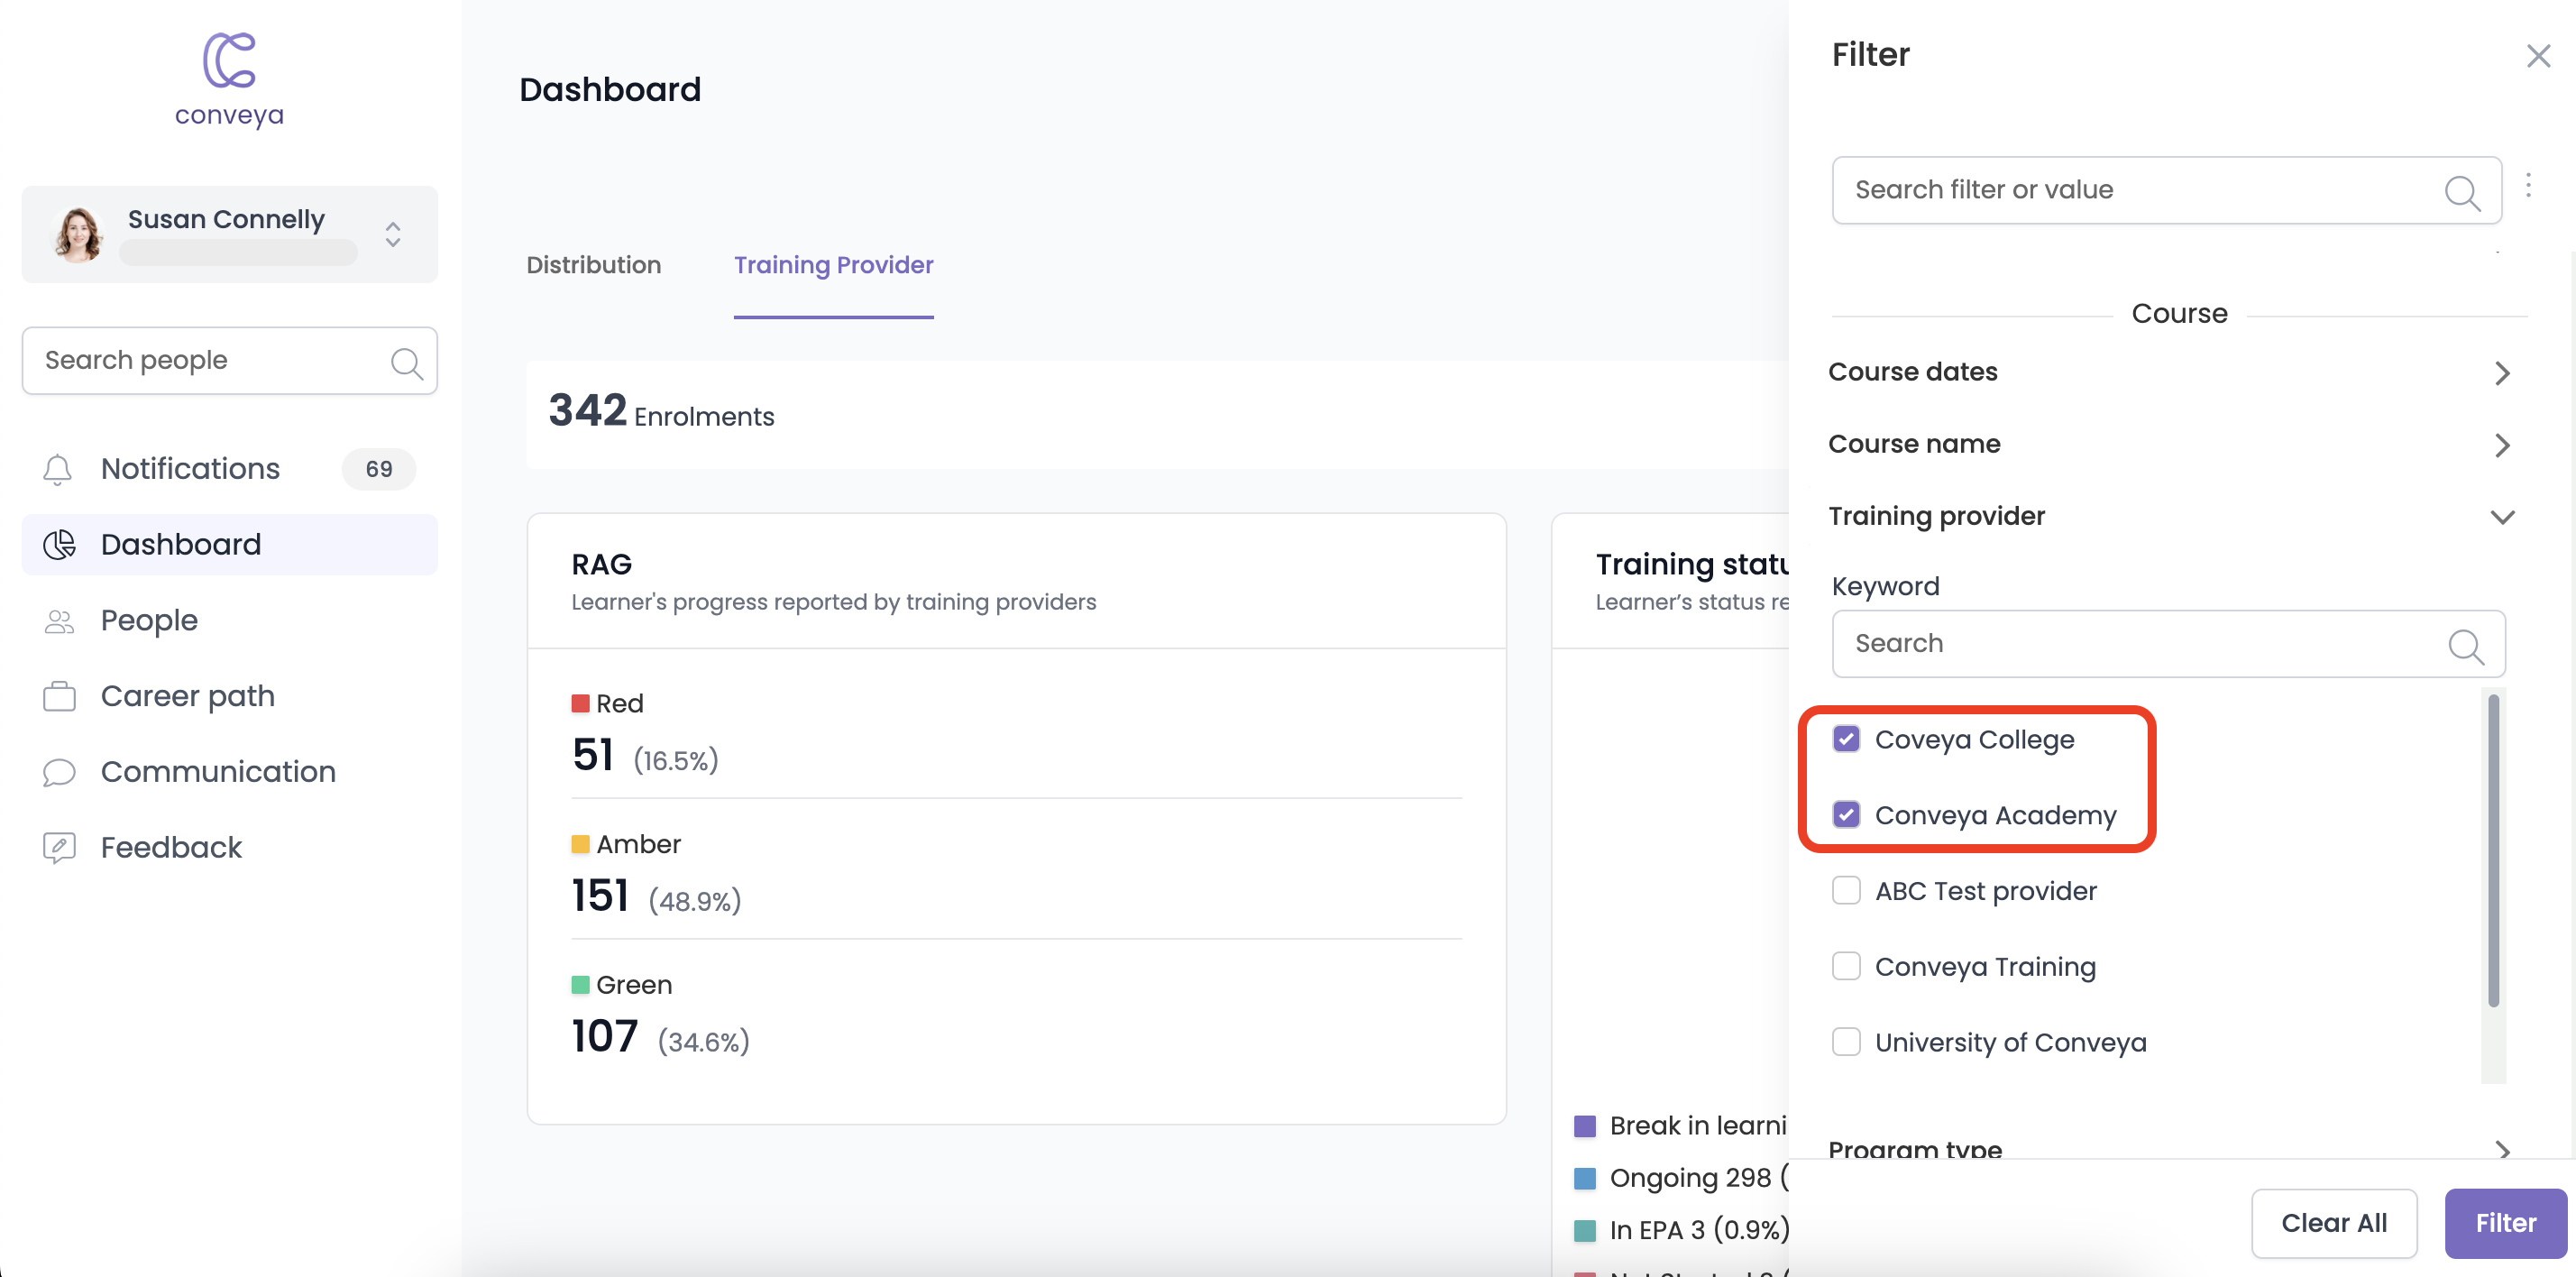
Task: Click the Training provider down chevron
Action: coord(2502,517)
